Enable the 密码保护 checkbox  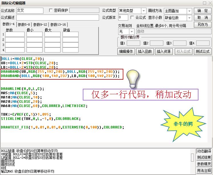click(51, 10)
